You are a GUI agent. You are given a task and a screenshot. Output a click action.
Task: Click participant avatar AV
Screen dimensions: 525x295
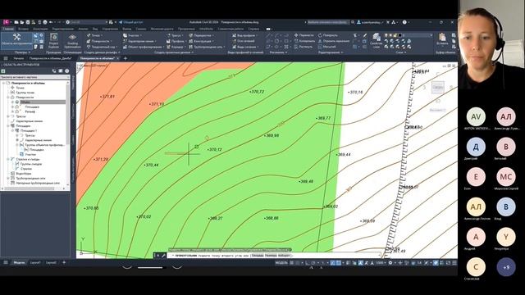pyautogui.click(x=476, y=116)
